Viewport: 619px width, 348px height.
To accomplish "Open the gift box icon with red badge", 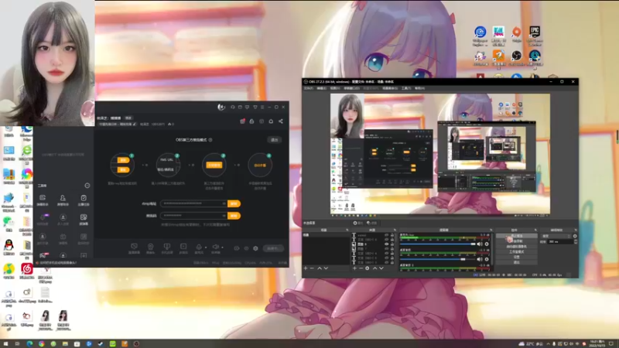I will click(x=242, y=121).
